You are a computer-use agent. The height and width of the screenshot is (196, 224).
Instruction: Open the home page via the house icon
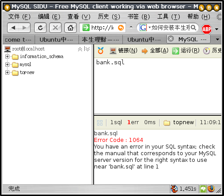[71, 27]
